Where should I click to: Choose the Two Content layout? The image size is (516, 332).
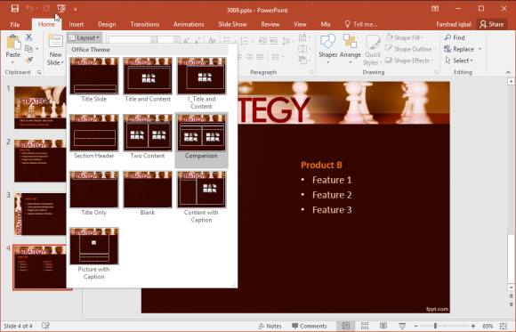pos(148,137)
